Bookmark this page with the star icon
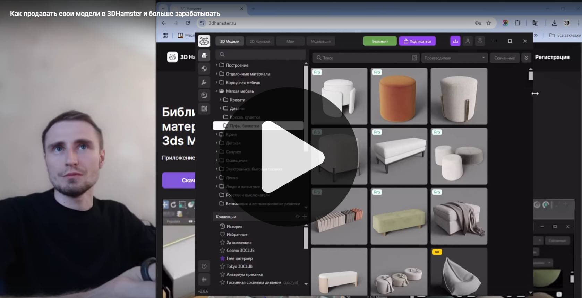The height and width of the screenshot is (298, 582). click(489, 23)
